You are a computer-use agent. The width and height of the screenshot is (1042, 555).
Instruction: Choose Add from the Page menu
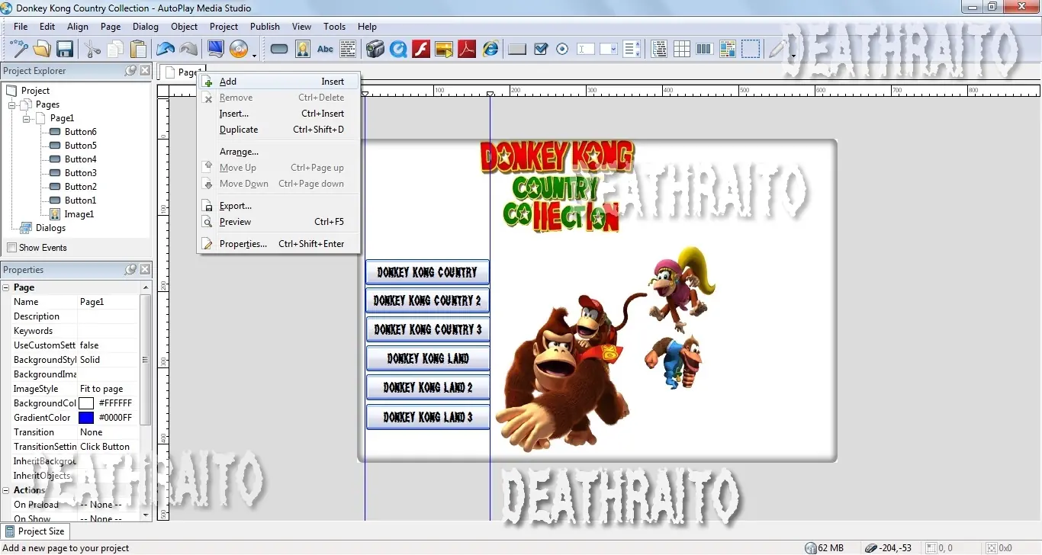(278, 82)
